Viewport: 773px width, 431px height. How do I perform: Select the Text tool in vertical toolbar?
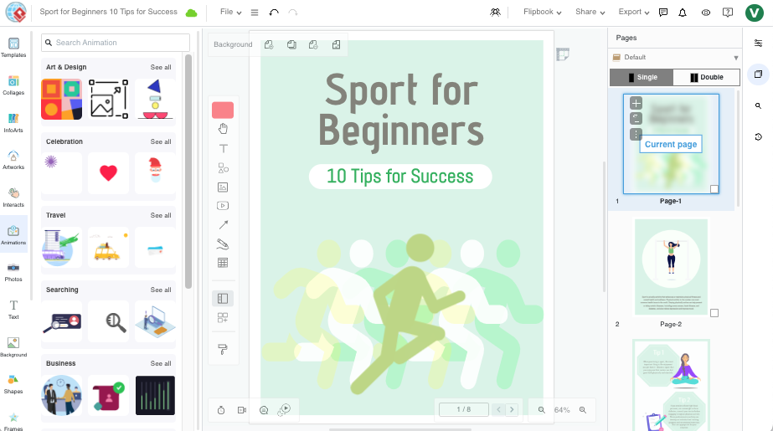pos(223,148)
